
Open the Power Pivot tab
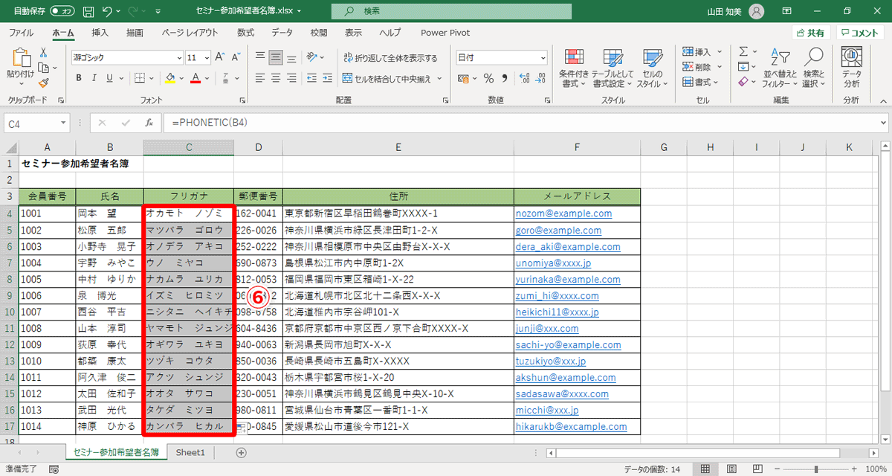click(445, 32)
